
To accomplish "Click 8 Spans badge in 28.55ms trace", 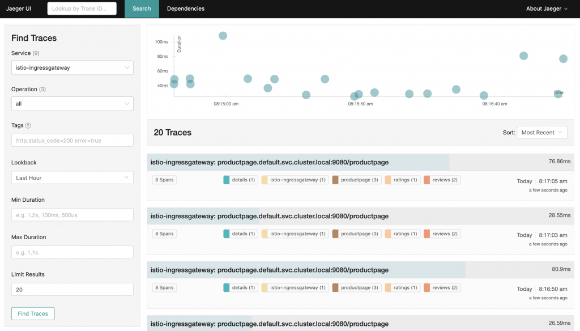I will (164, 234).
